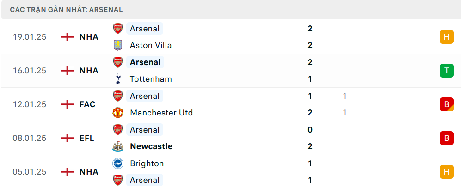461x187 pixels.
Task: Open the Tottenham team link
Action: [x=151, y=79]
